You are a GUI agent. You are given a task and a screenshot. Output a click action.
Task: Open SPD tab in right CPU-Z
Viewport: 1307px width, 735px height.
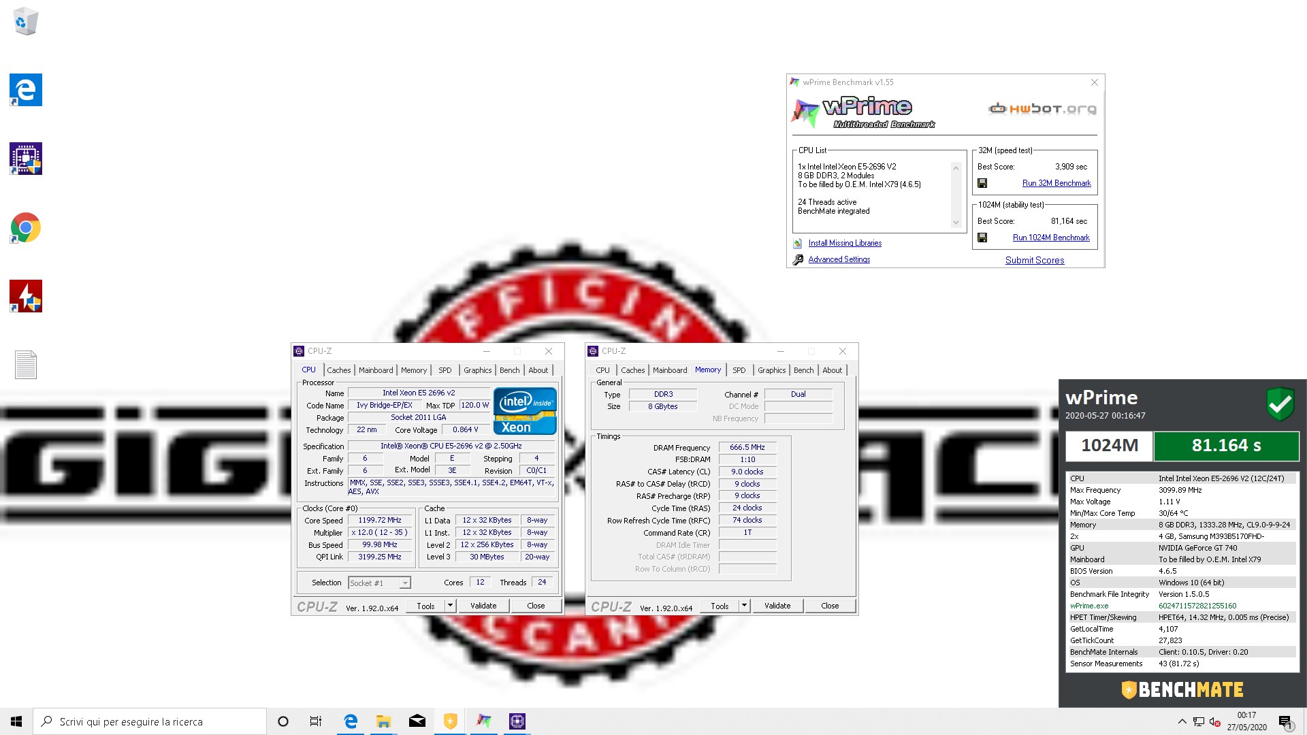[x=739, y=370]
